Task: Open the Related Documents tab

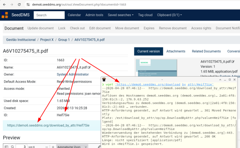Action: (x=206, y=51)
